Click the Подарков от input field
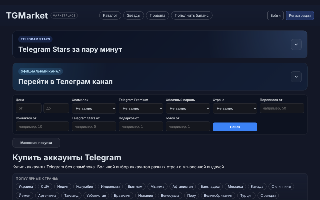Viewport: 320px width, 200px height. pyautogui.click(x=141, y=126)
